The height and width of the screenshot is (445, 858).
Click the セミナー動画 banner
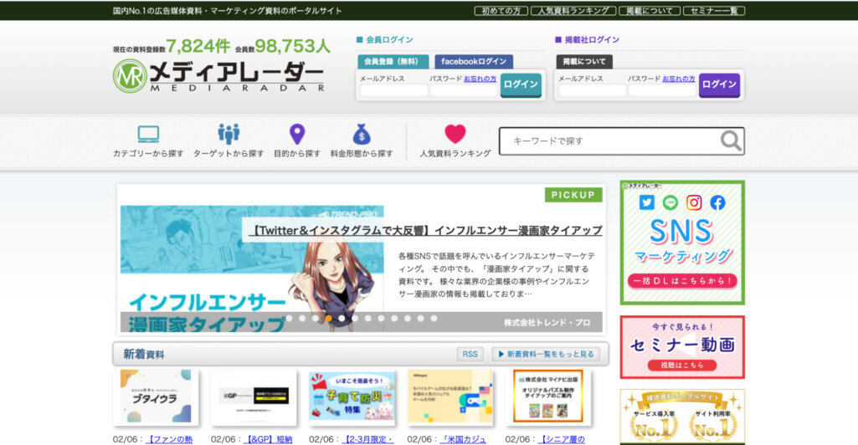[x=682, y=347]
